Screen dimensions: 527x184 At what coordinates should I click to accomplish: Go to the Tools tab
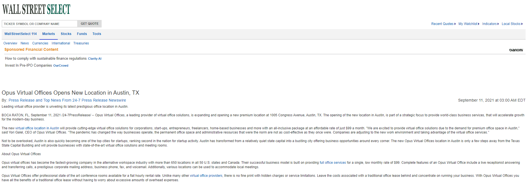coord(97,34)
